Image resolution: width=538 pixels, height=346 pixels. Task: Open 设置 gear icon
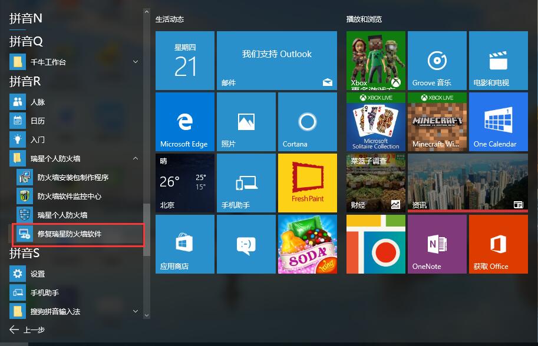click(x=18, y=274)
